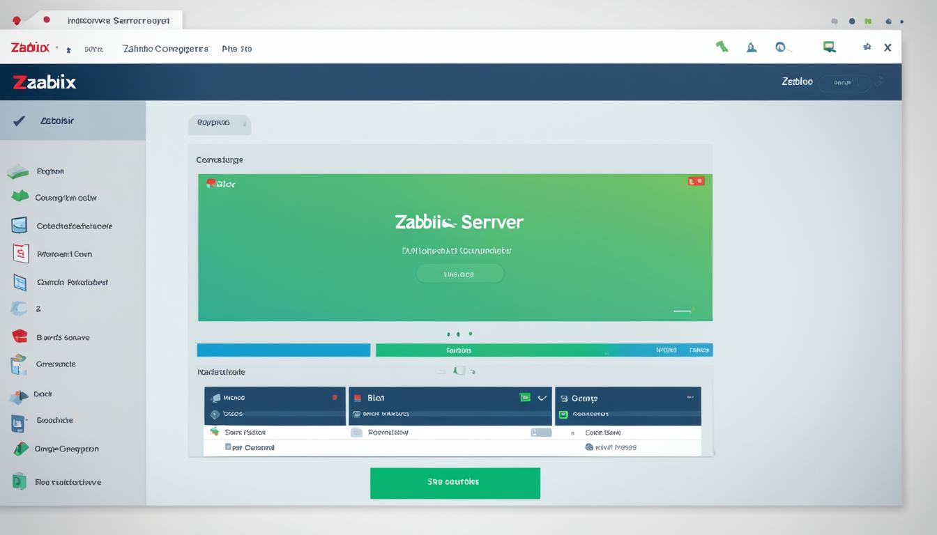Click the red document icon beside Rvtcroent Gorn
The width and height of the screenshot is (937, 535).
pos(21,253)
